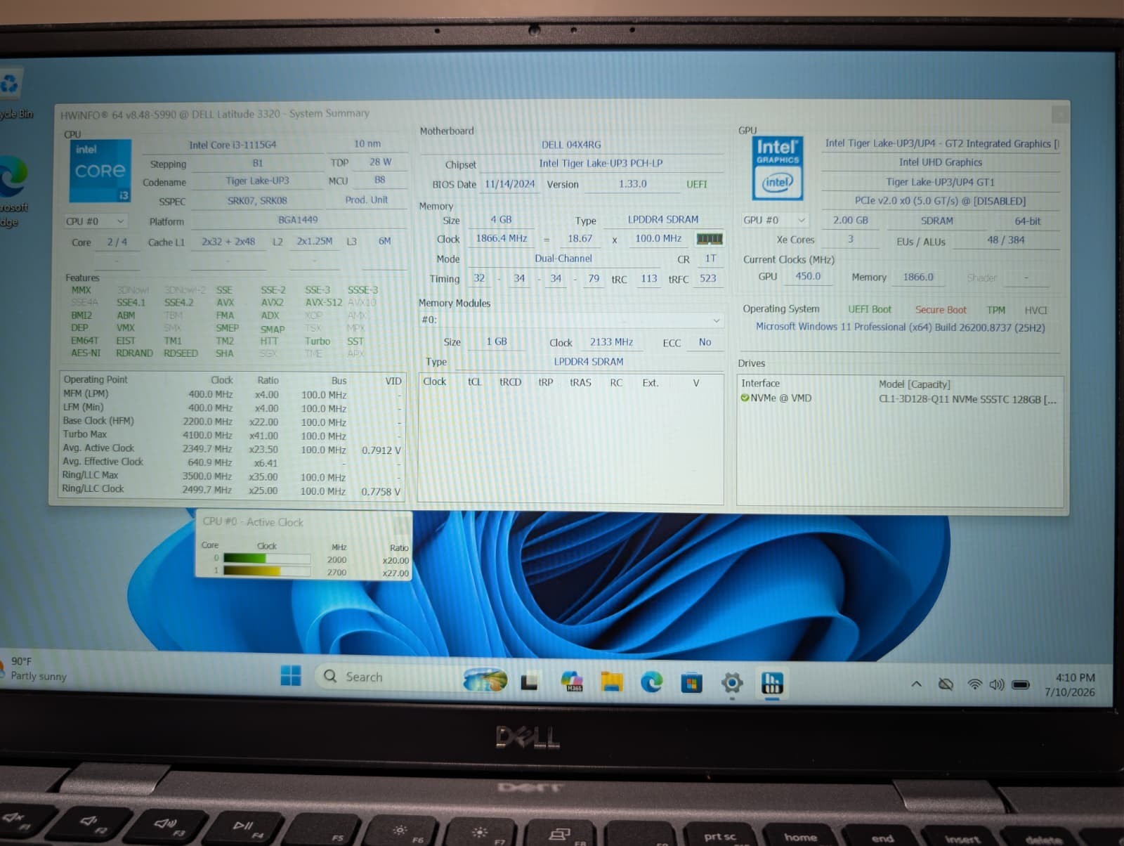The height and width of the screenshot is (846, 1124).
Task: Open the landscape search highlight icon
Action: coord(485,679)
